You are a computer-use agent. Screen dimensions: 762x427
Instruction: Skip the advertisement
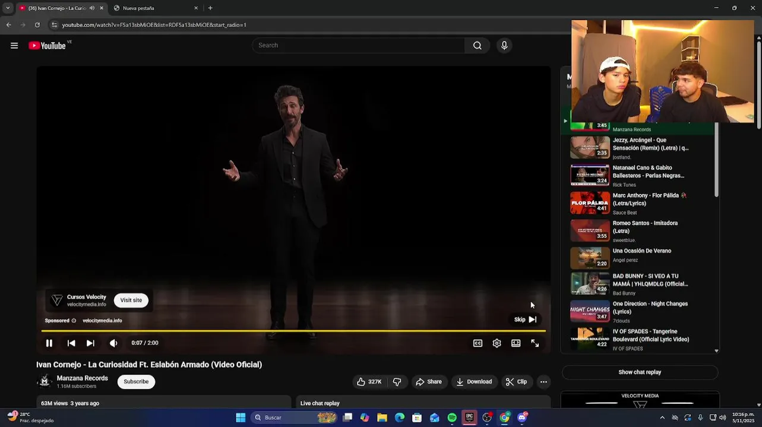[x=525, y=319]
